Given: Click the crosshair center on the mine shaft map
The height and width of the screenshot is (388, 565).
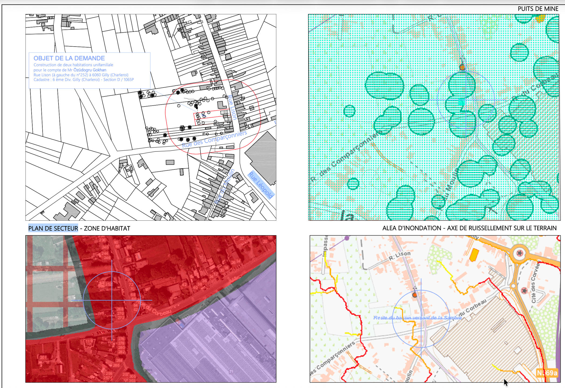Looking at the screenshot, I should pos(466,100).
